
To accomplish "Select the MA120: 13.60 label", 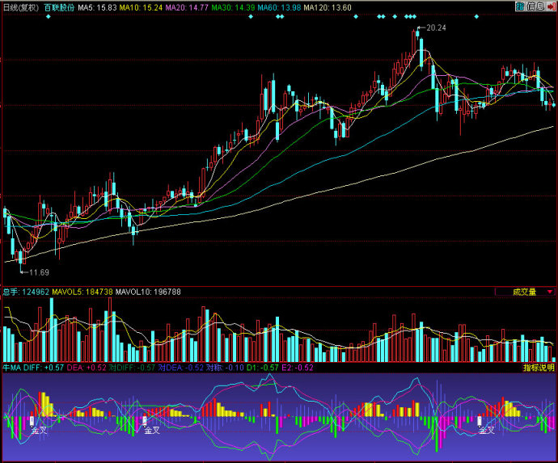I will point(328,7).
